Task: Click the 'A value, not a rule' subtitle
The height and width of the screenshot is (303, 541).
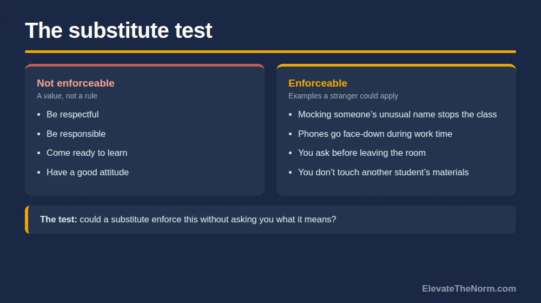Action: [x=67, y=96]
